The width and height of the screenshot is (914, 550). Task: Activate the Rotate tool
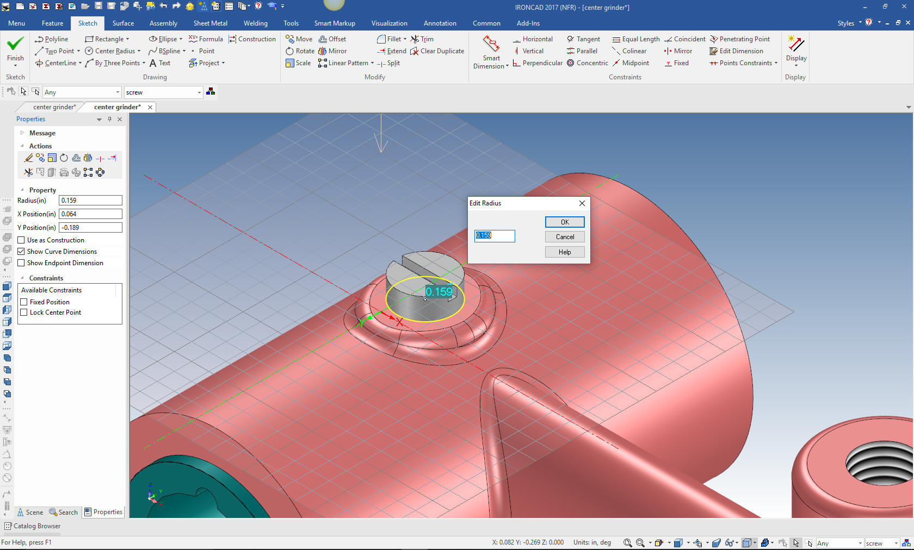pyautogui.click(x=300, y=51)
